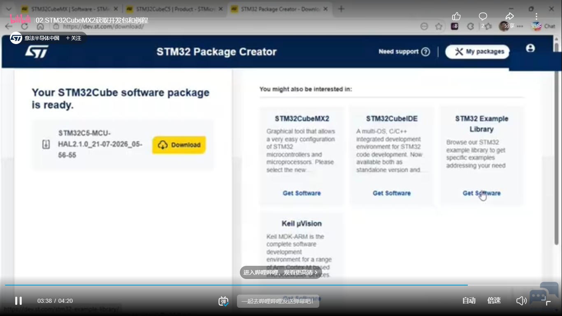
Task: Get Software for STM32CubeMX2
Action: (302, 193)
